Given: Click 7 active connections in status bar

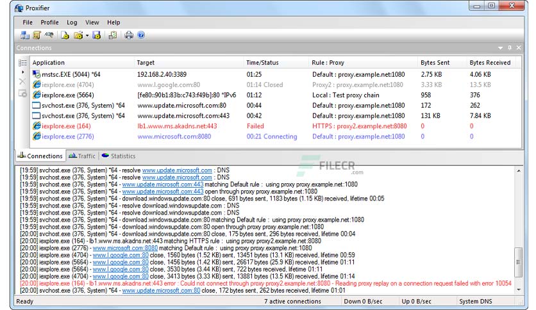Looking at the screenshot, I should tap(292, 302).
